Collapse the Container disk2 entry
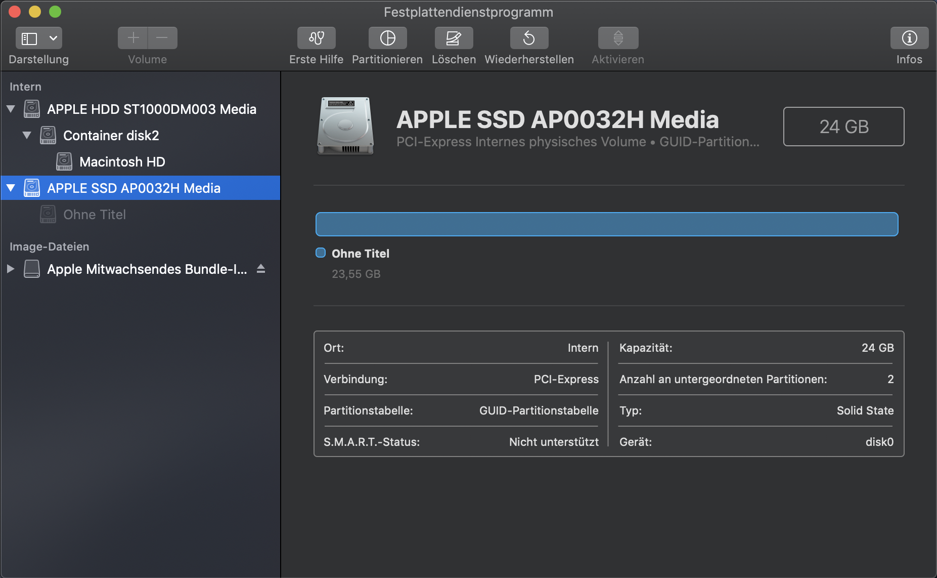This screenshot has height=578, width=937. coord(27,136)
